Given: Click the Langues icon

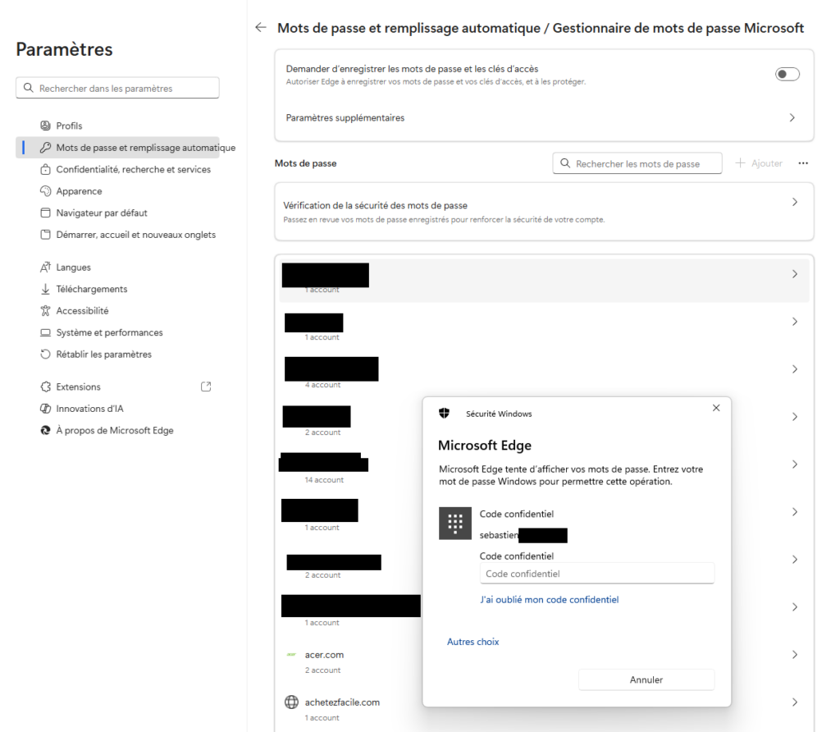Looking at the screenshot, I should tap(46, 267).
